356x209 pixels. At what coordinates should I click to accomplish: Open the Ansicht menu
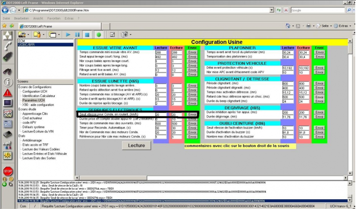click(x=38, y=18)
